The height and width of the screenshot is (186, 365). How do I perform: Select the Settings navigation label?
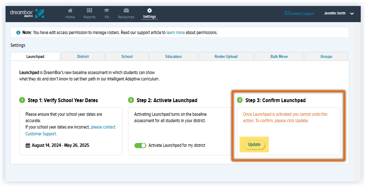[149, 17]
